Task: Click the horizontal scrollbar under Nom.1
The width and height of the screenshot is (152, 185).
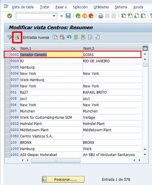Action: tap(56, 161)
